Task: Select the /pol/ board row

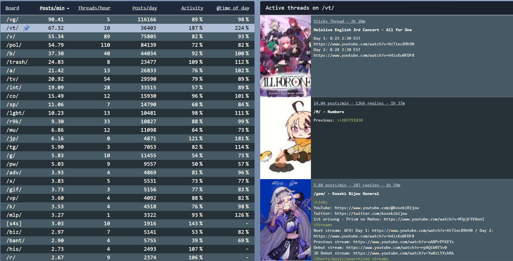Action: pos(127,45)
